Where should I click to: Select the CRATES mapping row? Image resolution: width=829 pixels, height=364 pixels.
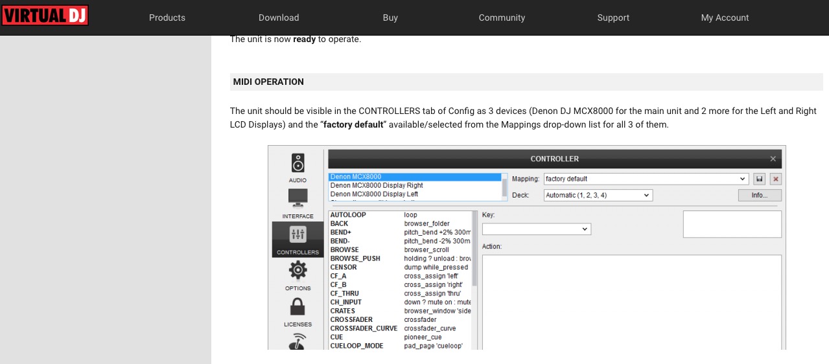click(x=400, y=311)
